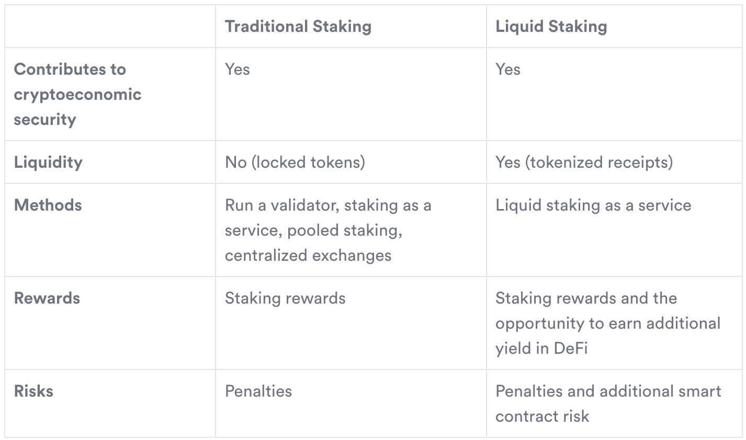Viewport: 746px width, 440px height.
Task: Select the Methods row label
Action: [48, 205]
